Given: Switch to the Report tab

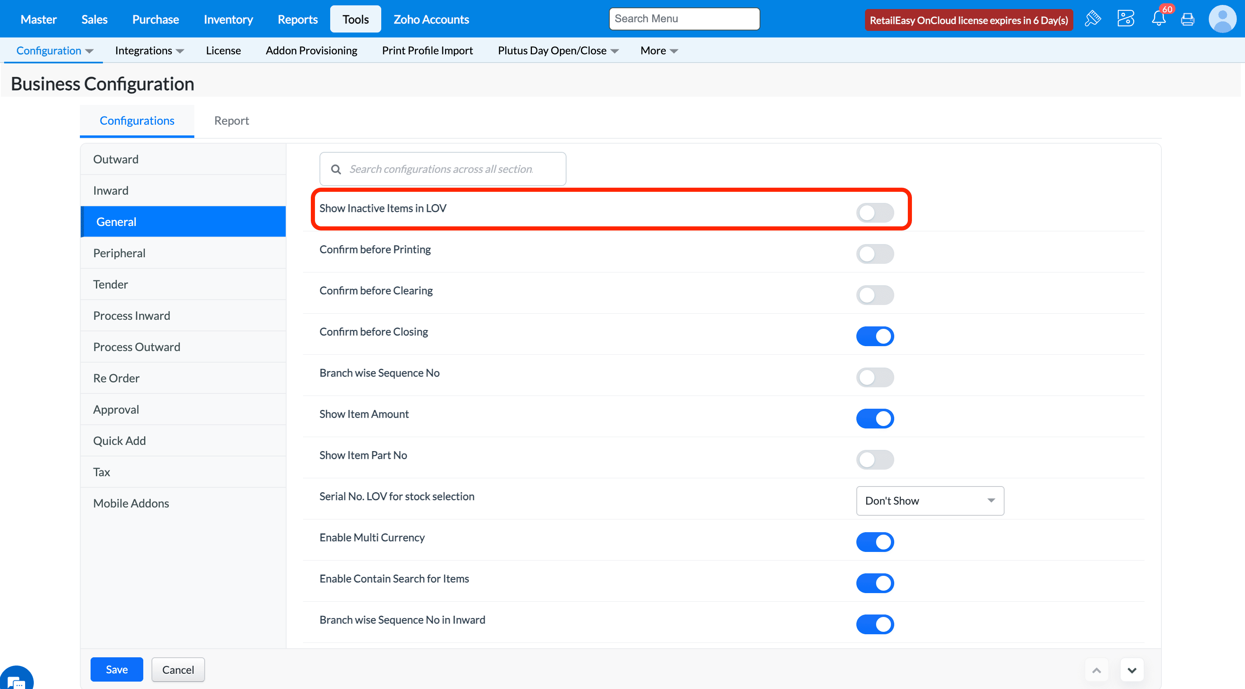Looking at the screenshot, I should (231, 121).
